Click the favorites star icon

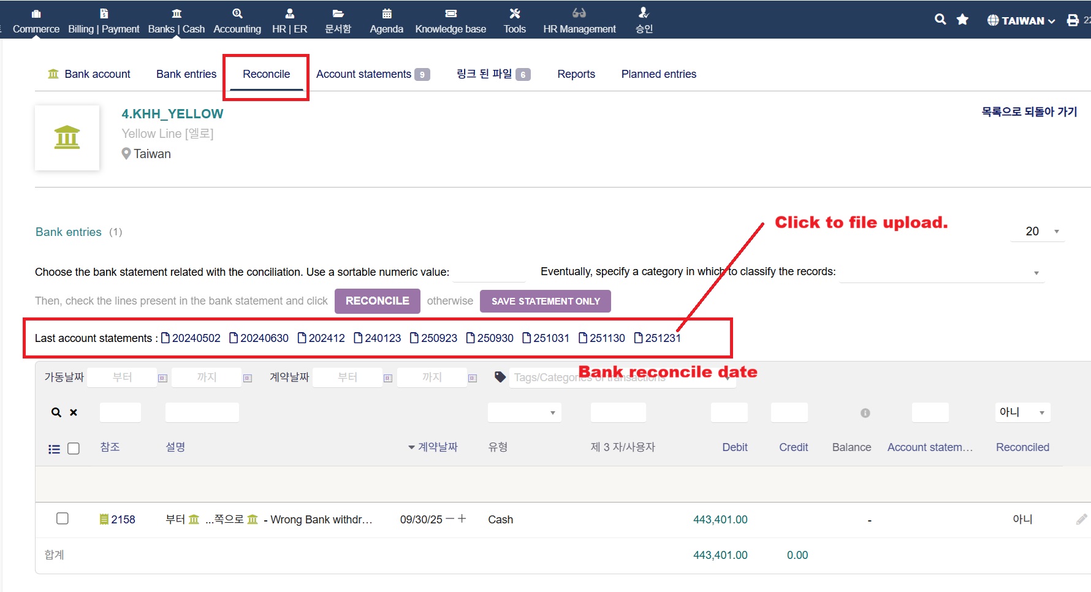tap(962, 20)
